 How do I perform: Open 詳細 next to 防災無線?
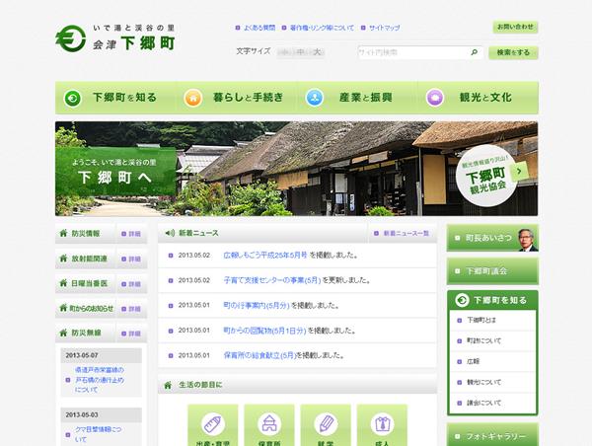[x=131, y=334]
